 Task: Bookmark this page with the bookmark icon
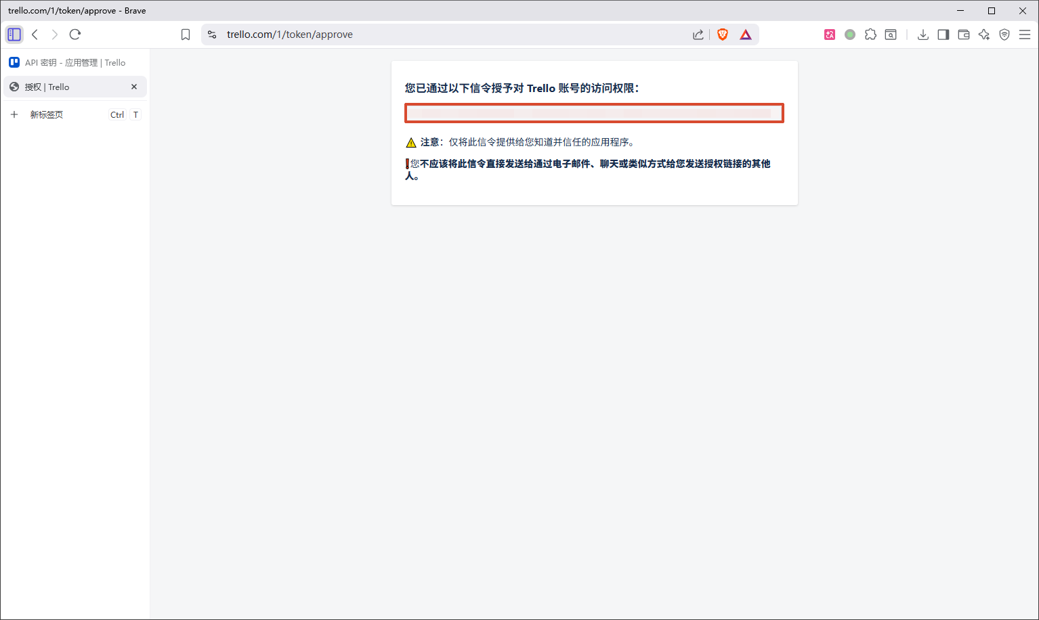pyautogui.click(x=186, y=35)
